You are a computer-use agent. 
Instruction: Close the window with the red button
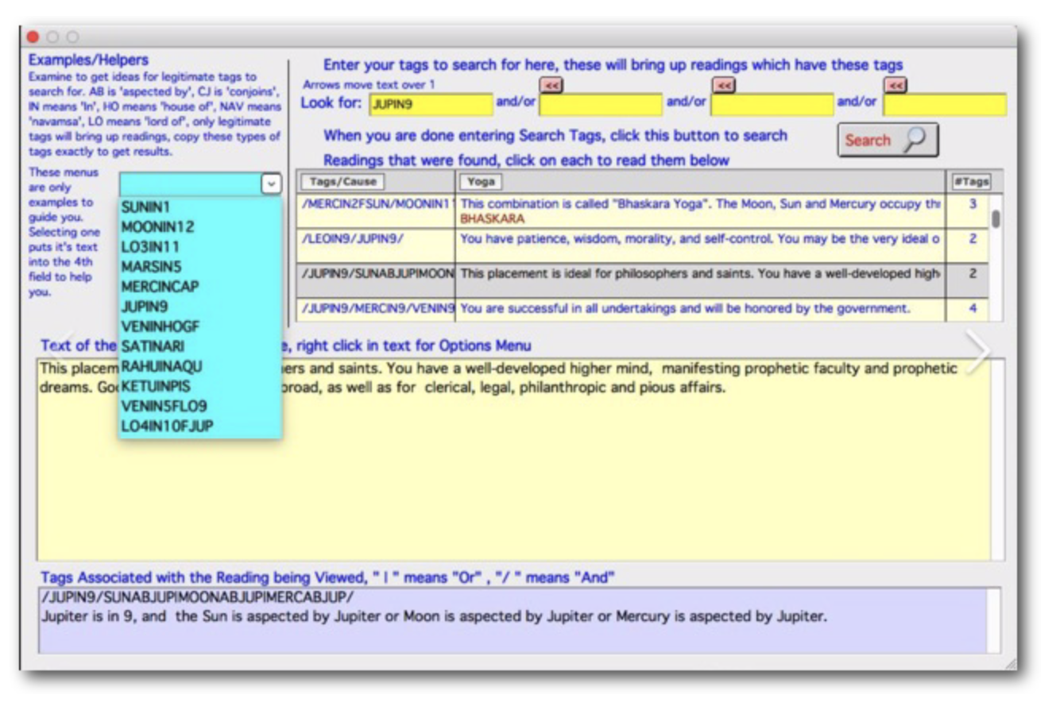[x=33, y=37]
